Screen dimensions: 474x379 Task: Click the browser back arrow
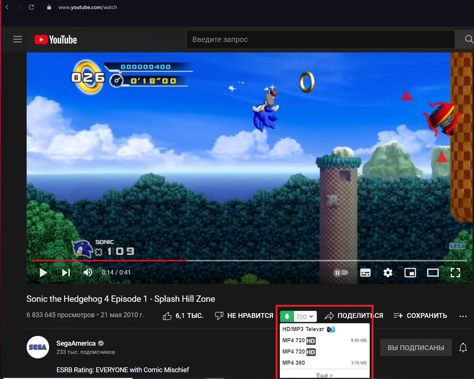pyautogui.click(x=7, y=7)
